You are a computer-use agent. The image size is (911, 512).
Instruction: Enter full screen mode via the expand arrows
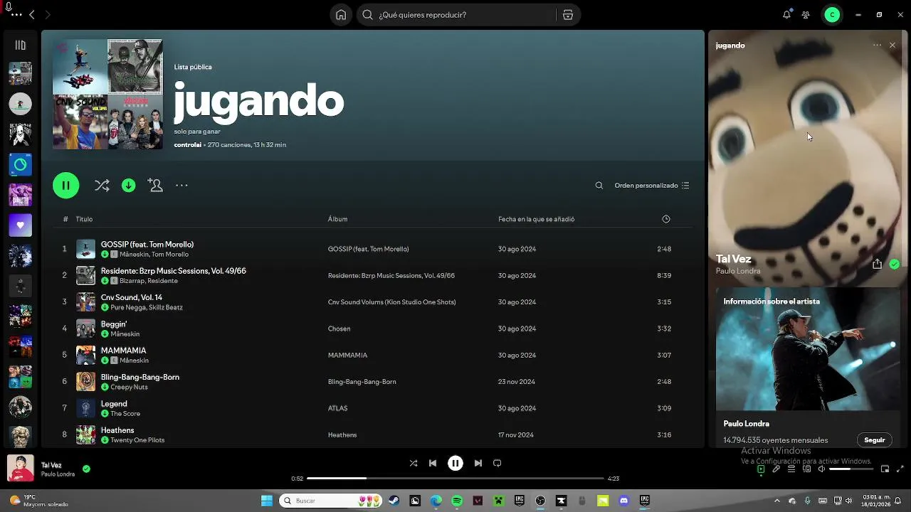tap(900, 469)
